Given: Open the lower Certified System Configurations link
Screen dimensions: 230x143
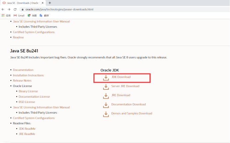Looking at the screenshot, I should tap(34, 118).
